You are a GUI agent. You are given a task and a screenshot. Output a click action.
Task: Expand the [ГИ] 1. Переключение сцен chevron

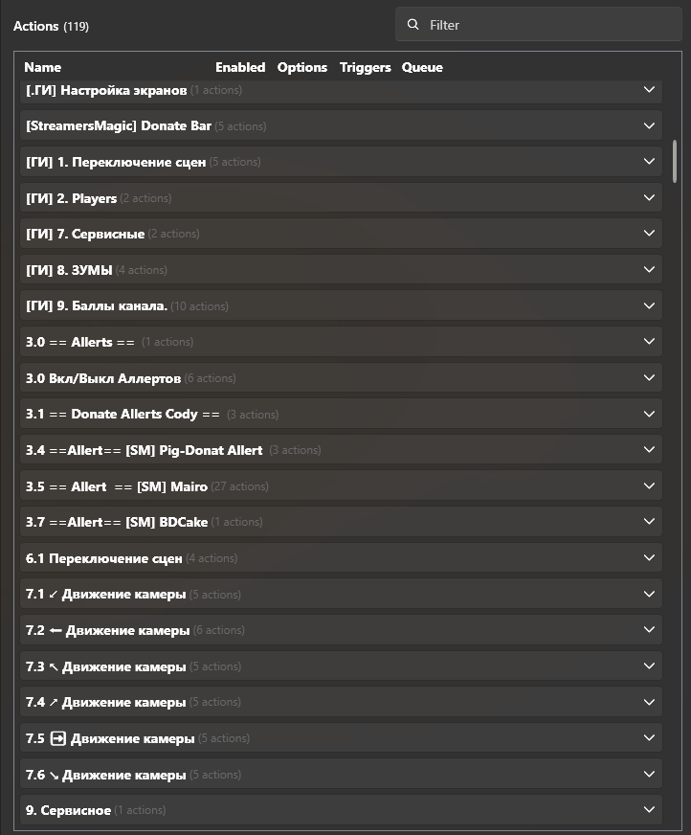(x=649, y=162)
